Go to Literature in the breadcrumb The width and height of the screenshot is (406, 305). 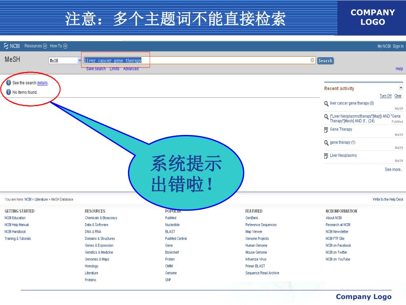[x=41, y=199]
